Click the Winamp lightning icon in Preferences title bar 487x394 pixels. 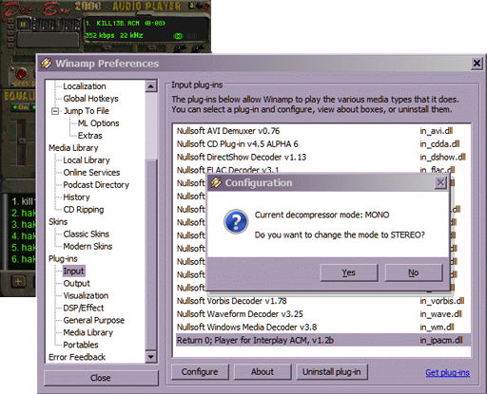(47, 64)
